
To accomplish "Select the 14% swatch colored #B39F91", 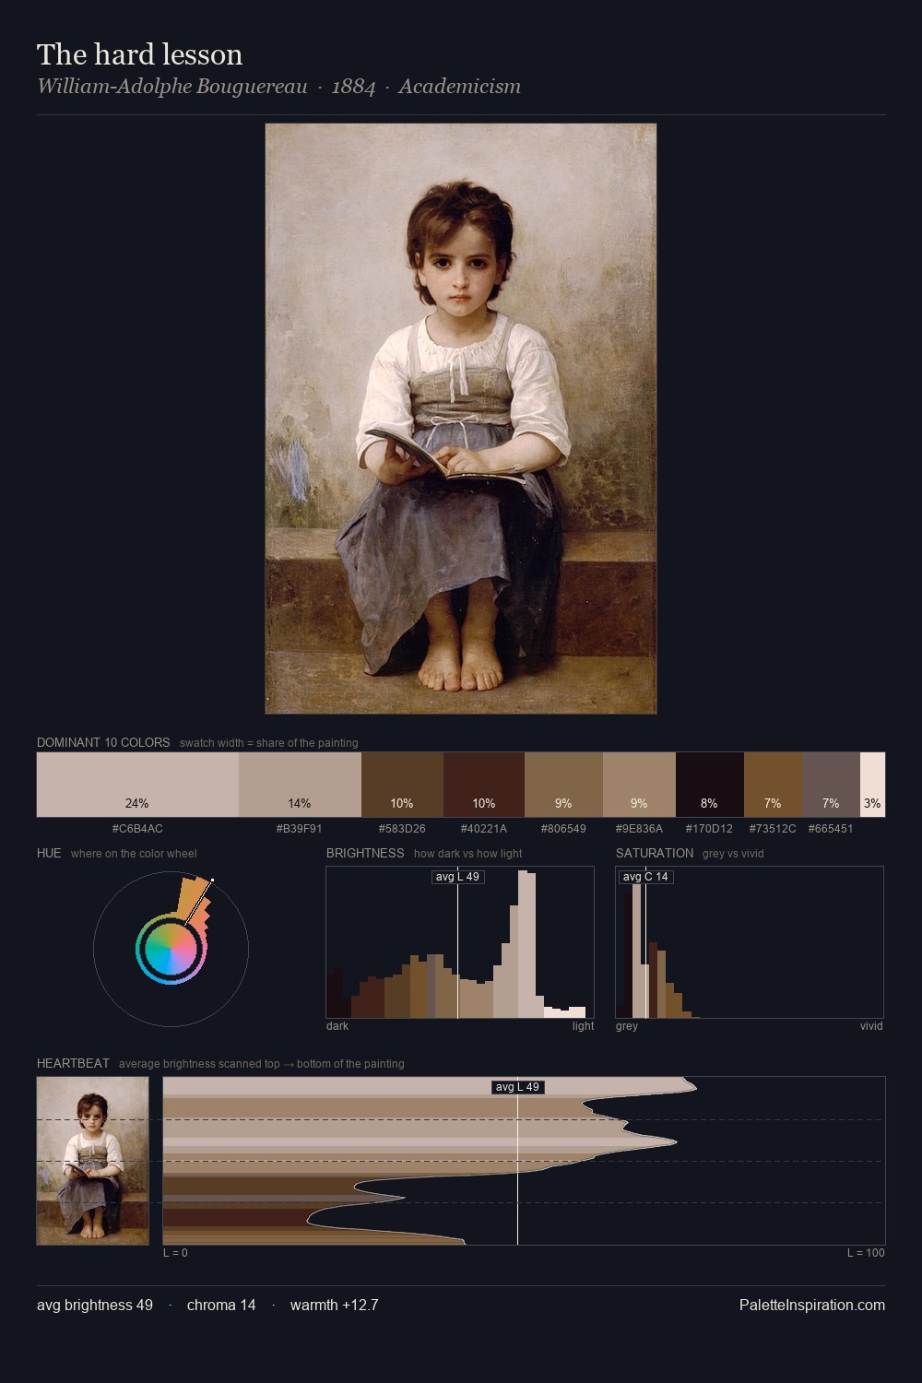I will (x=300, y=785).
